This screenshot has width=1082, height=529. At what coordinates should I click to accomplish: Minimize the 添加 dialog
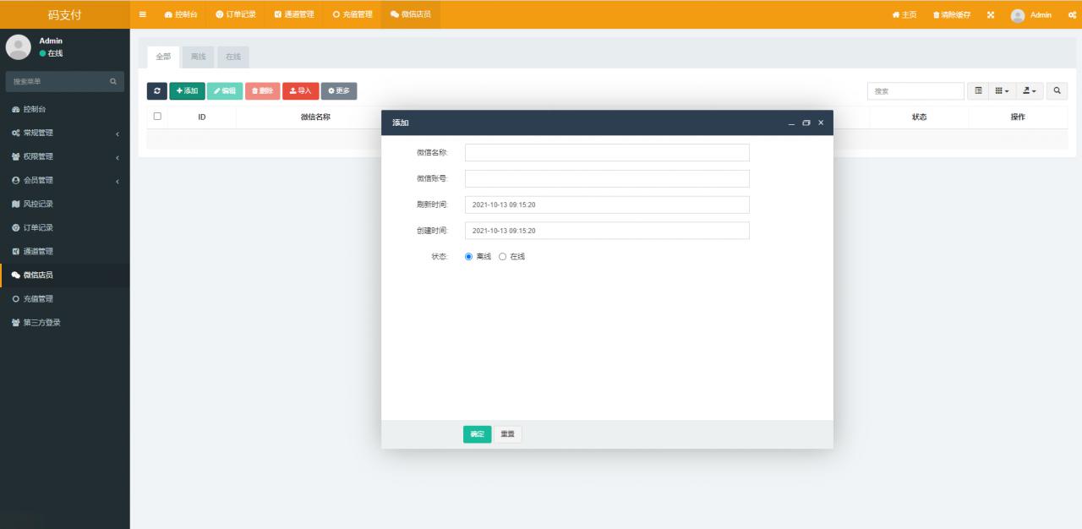pos(792,123)
